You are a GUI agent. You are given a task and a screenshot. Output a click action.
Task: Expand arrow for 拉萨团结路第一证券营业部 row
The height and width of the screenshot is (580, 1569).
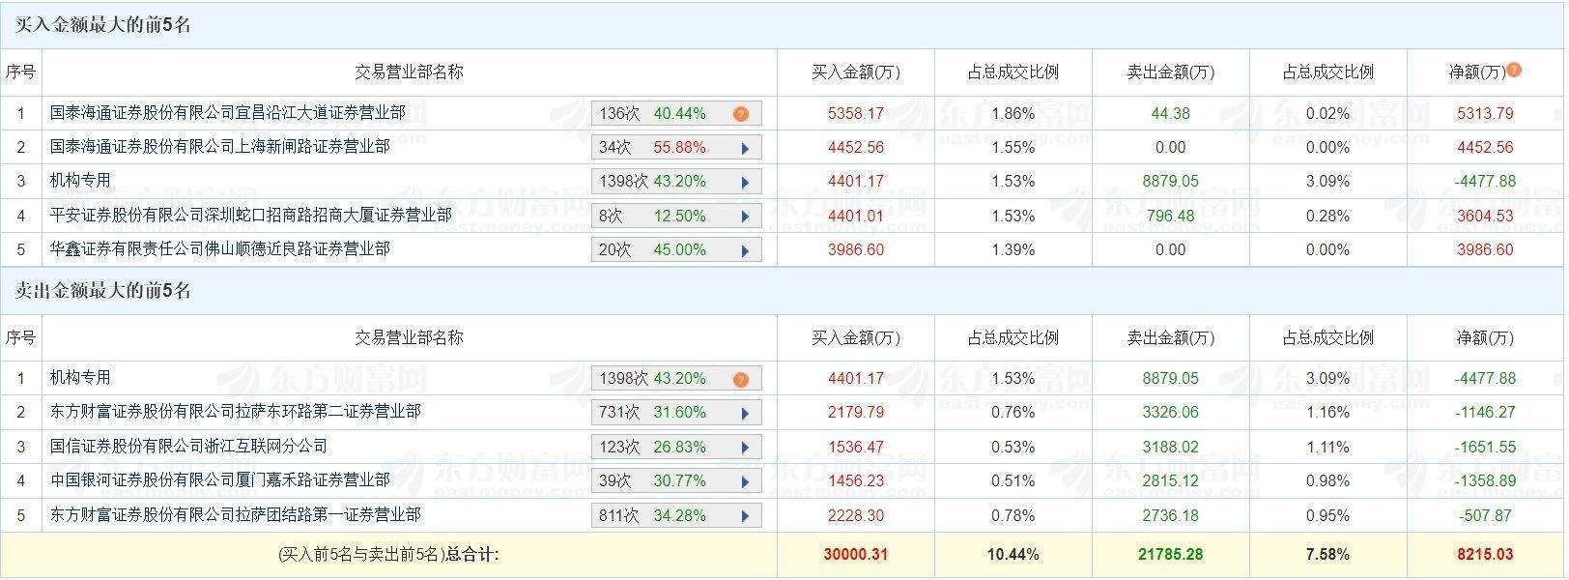pos(745,516)
